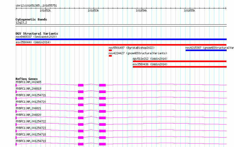
Task: Click second full exon block of NM_001254719 transcript
Action: tap(102, 144)
